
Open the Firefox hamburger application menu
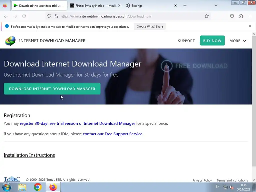[250, 16]
